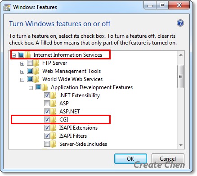Click the folder icon beside Server-Side Includes

point(54,144)
